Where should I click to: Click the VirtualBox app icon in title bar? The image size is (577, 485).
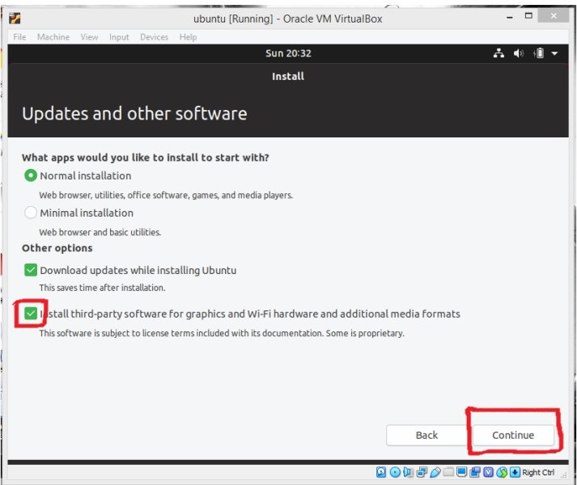[15, 19]
